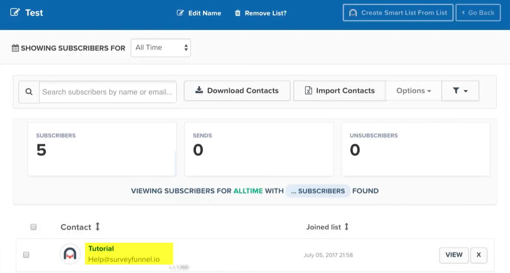Image resolution: width=510 pixels, height=273 pixels.
Task: View the Tutorial contact details
Action: pyautogui.click(x=454, y=255)
